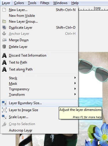Select Layer to Image Size entry
108x146 pixels.
[x=39, y=110]
